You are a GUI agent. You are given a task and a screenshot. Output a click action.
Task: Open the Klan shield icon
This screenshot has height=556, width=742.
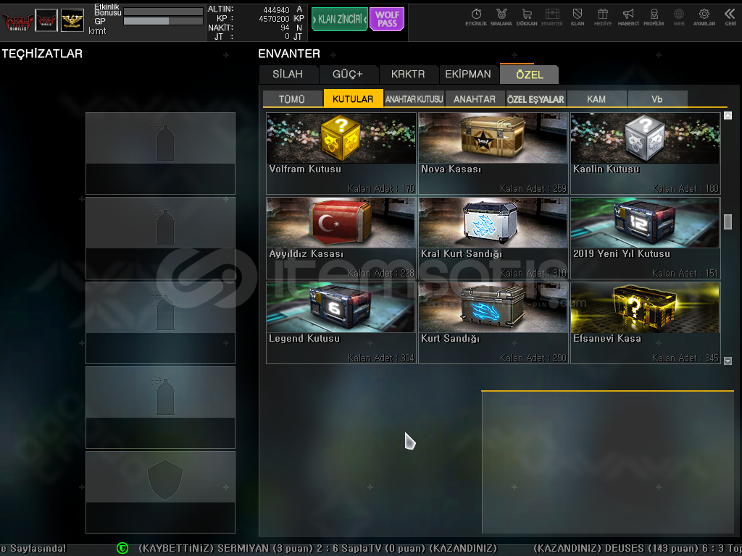578,16
